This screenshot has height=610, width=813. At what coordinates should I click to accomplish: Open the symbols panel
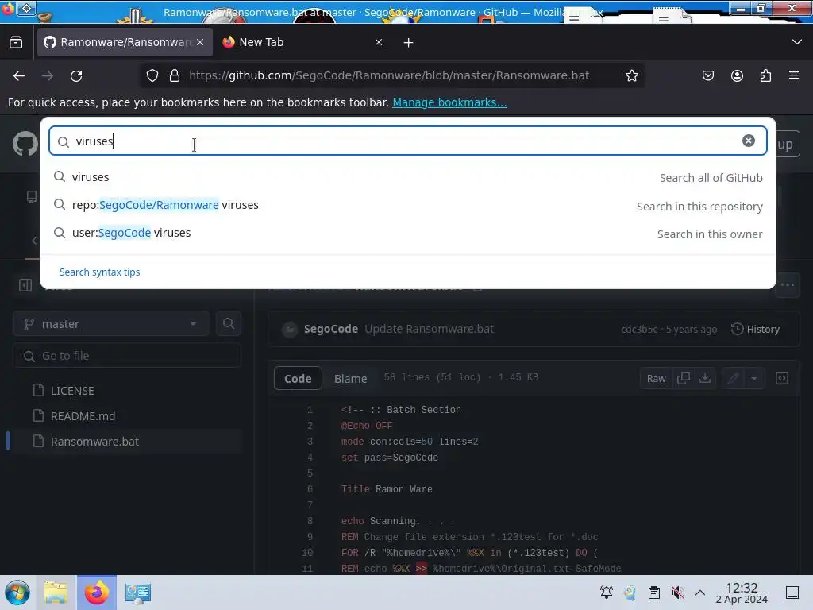point(782,378)
